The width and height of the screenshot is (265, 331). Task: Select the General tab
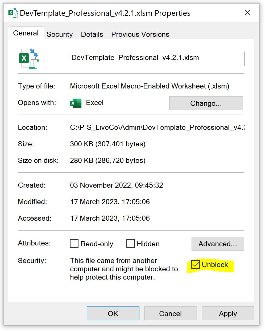tap(26, 33)
